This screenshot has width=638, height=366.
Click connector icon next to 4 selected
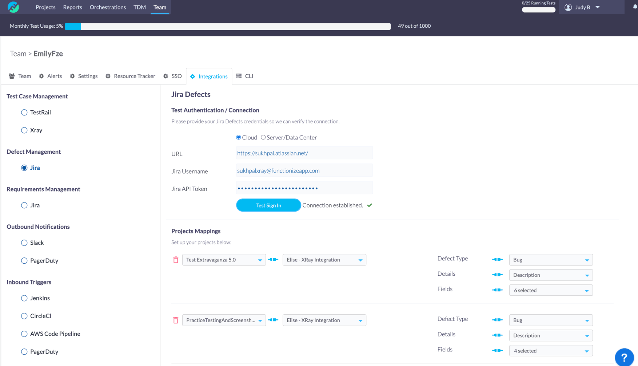[497, 350]
